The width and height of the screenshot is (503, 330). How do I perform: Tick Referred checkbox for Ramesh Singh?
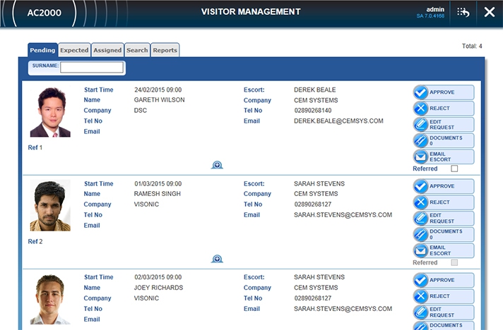coord(454,262)
